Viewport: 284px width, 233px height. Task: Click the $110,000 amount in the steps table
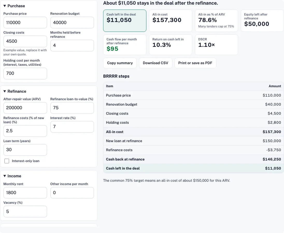coord(272,95)
